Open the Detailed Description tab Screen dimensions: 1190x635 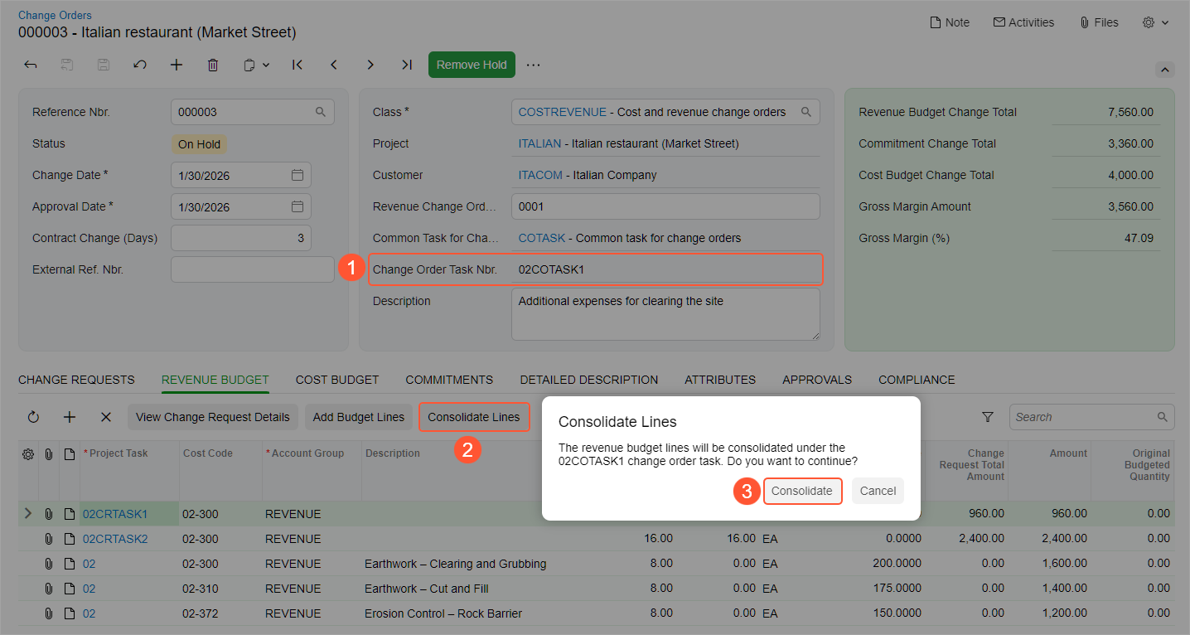click(x=589, y=380)
